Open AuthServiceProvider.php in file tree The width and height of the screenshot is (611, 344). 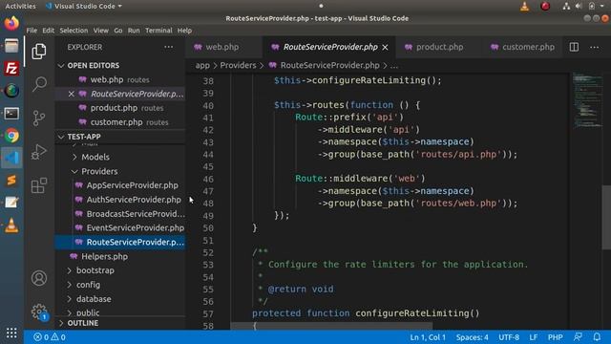[120, 200]
